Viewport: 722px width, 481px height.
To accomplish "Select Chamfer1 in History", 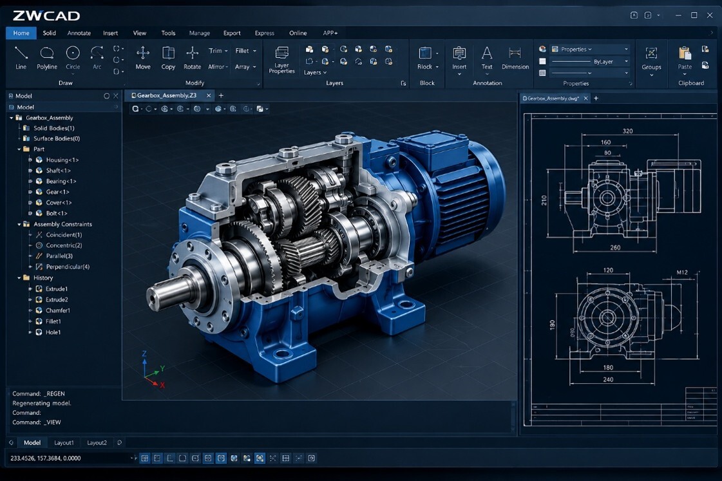I will [57, 310].
